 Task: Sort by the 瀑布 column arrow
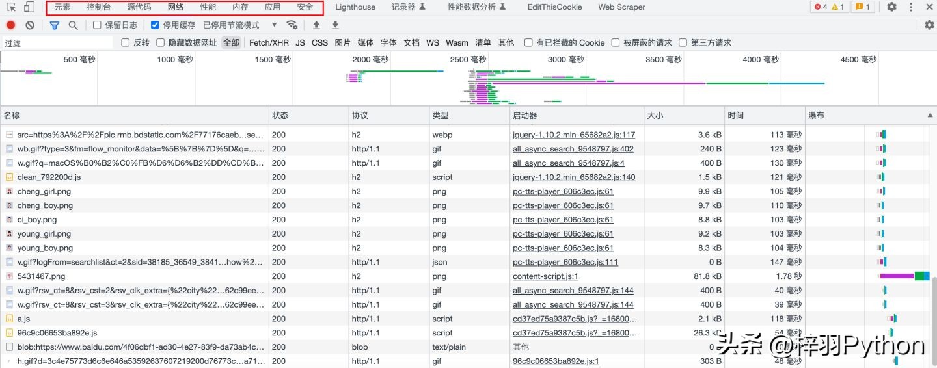click(930, 115)
